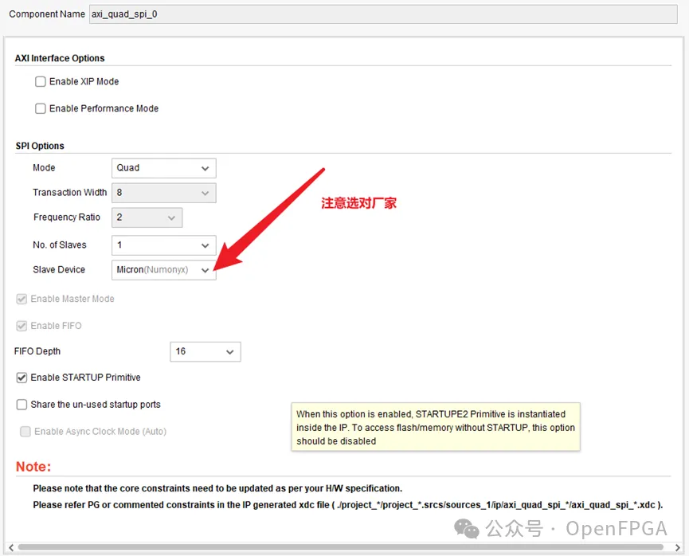Click the Enable FIFO checkbox
This screenshot has height=556, width=689.
click(22, 326)
